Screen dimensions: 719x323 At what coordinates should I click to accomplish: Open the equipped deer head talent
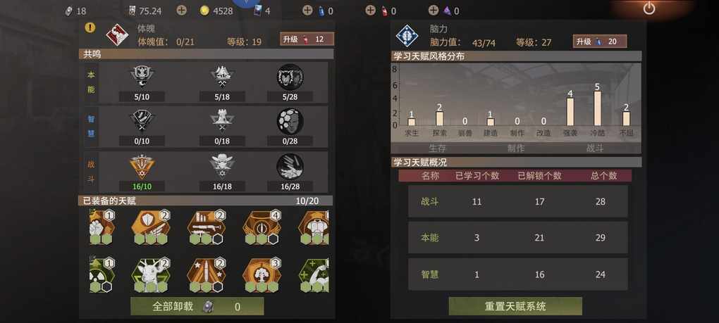[151, 275]
